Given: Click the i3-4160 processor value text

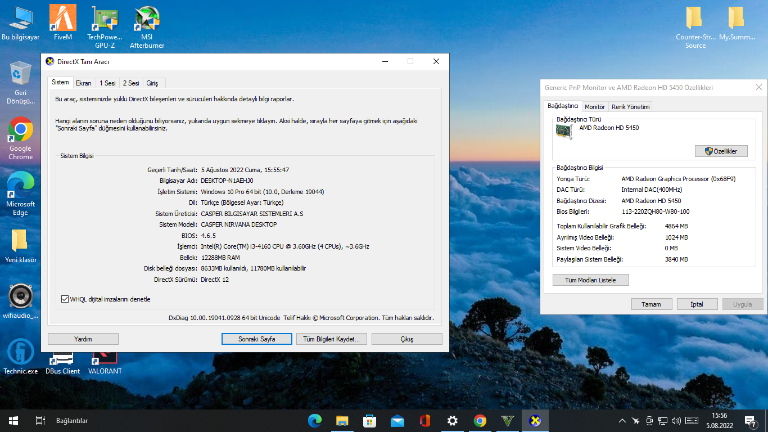Looking at the screenshot, I should (285, 246).
